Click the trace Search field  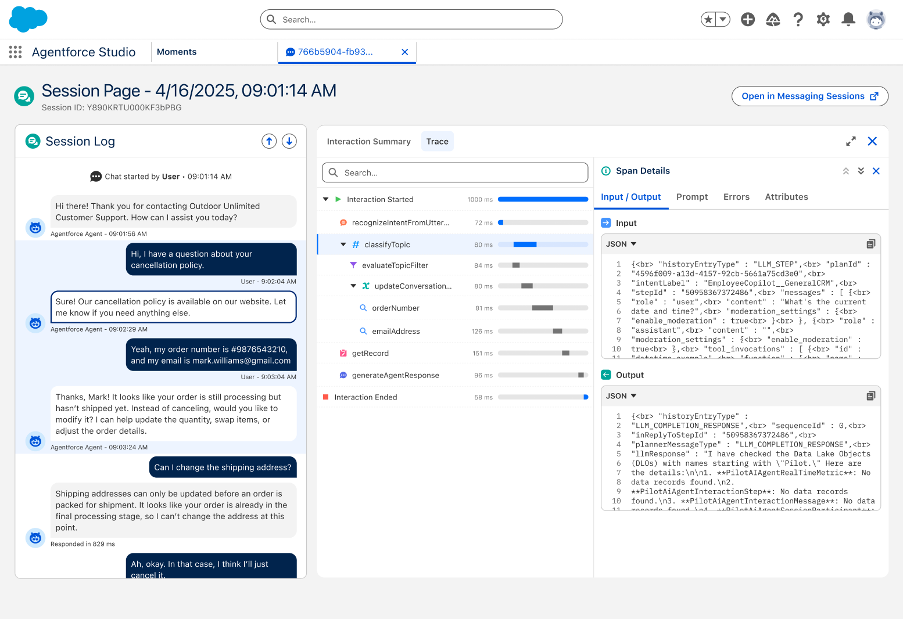(455, 172)
